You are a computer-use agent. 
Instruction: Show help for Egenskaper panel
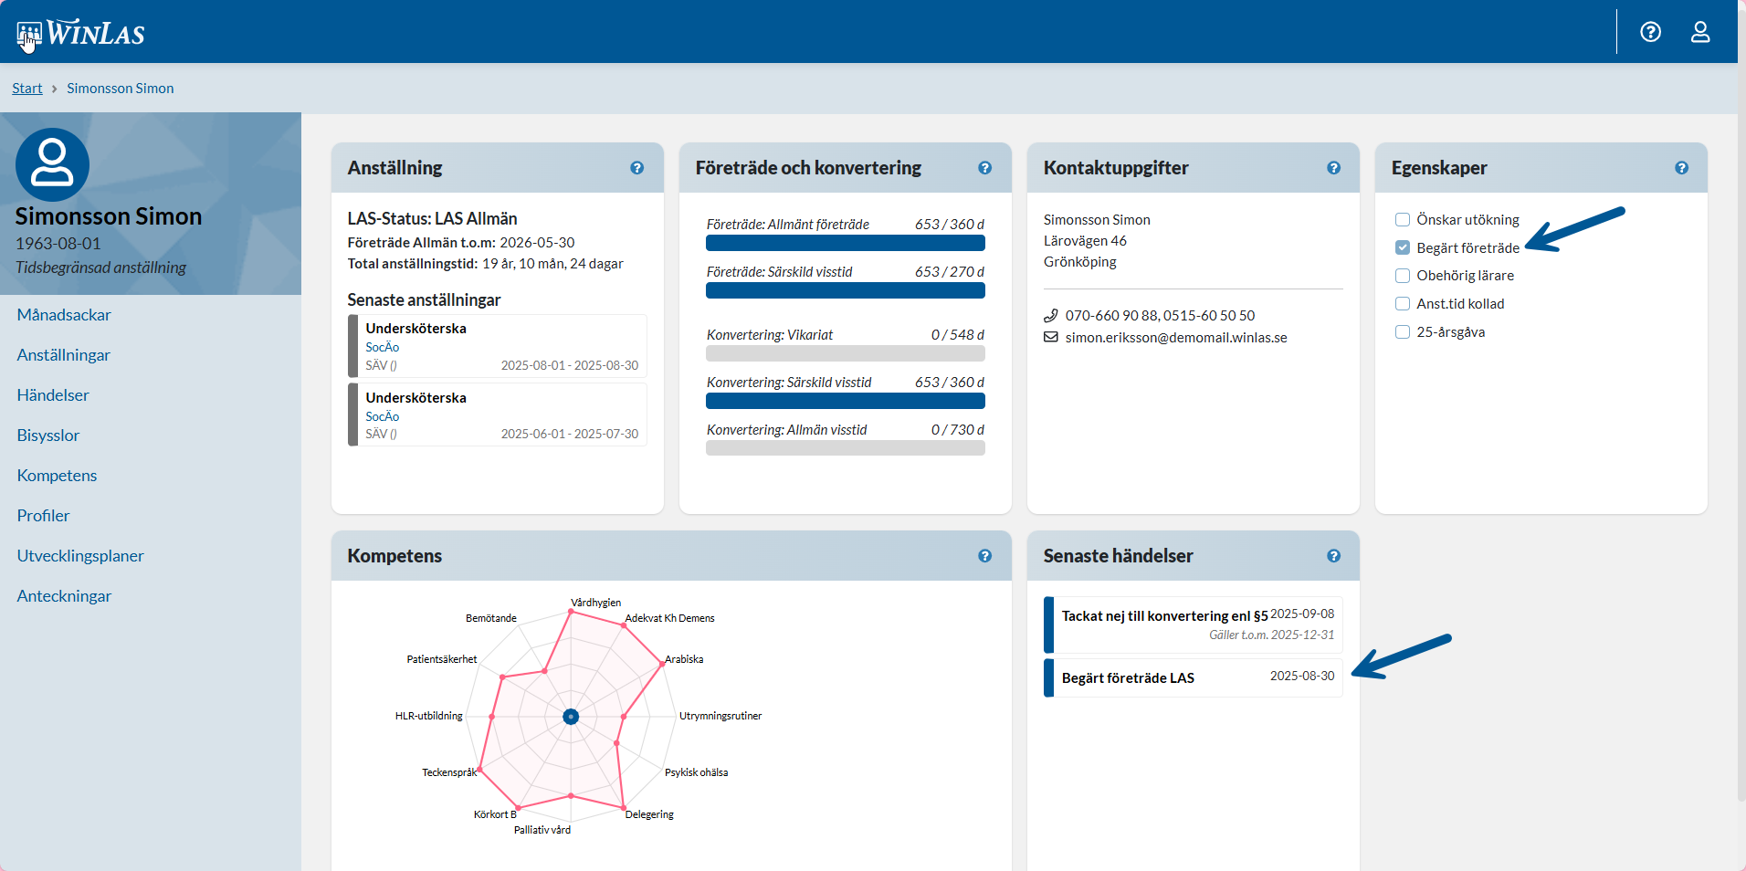[1681, 168]
